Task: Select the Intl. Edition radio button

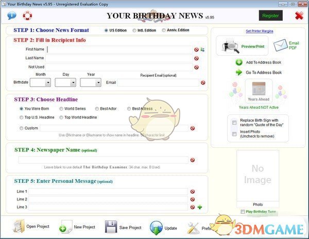Action: coord(134,30)
